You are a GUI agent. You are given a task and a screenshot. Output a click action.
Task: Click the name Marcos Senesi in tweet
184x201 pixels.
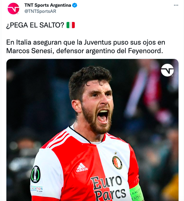pos(29,51)
